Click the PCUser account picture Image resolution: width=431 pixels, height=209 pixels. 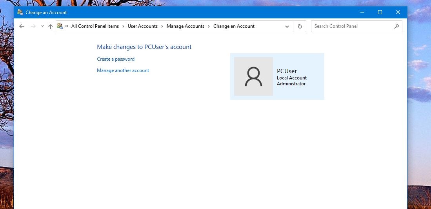[253, 77]
